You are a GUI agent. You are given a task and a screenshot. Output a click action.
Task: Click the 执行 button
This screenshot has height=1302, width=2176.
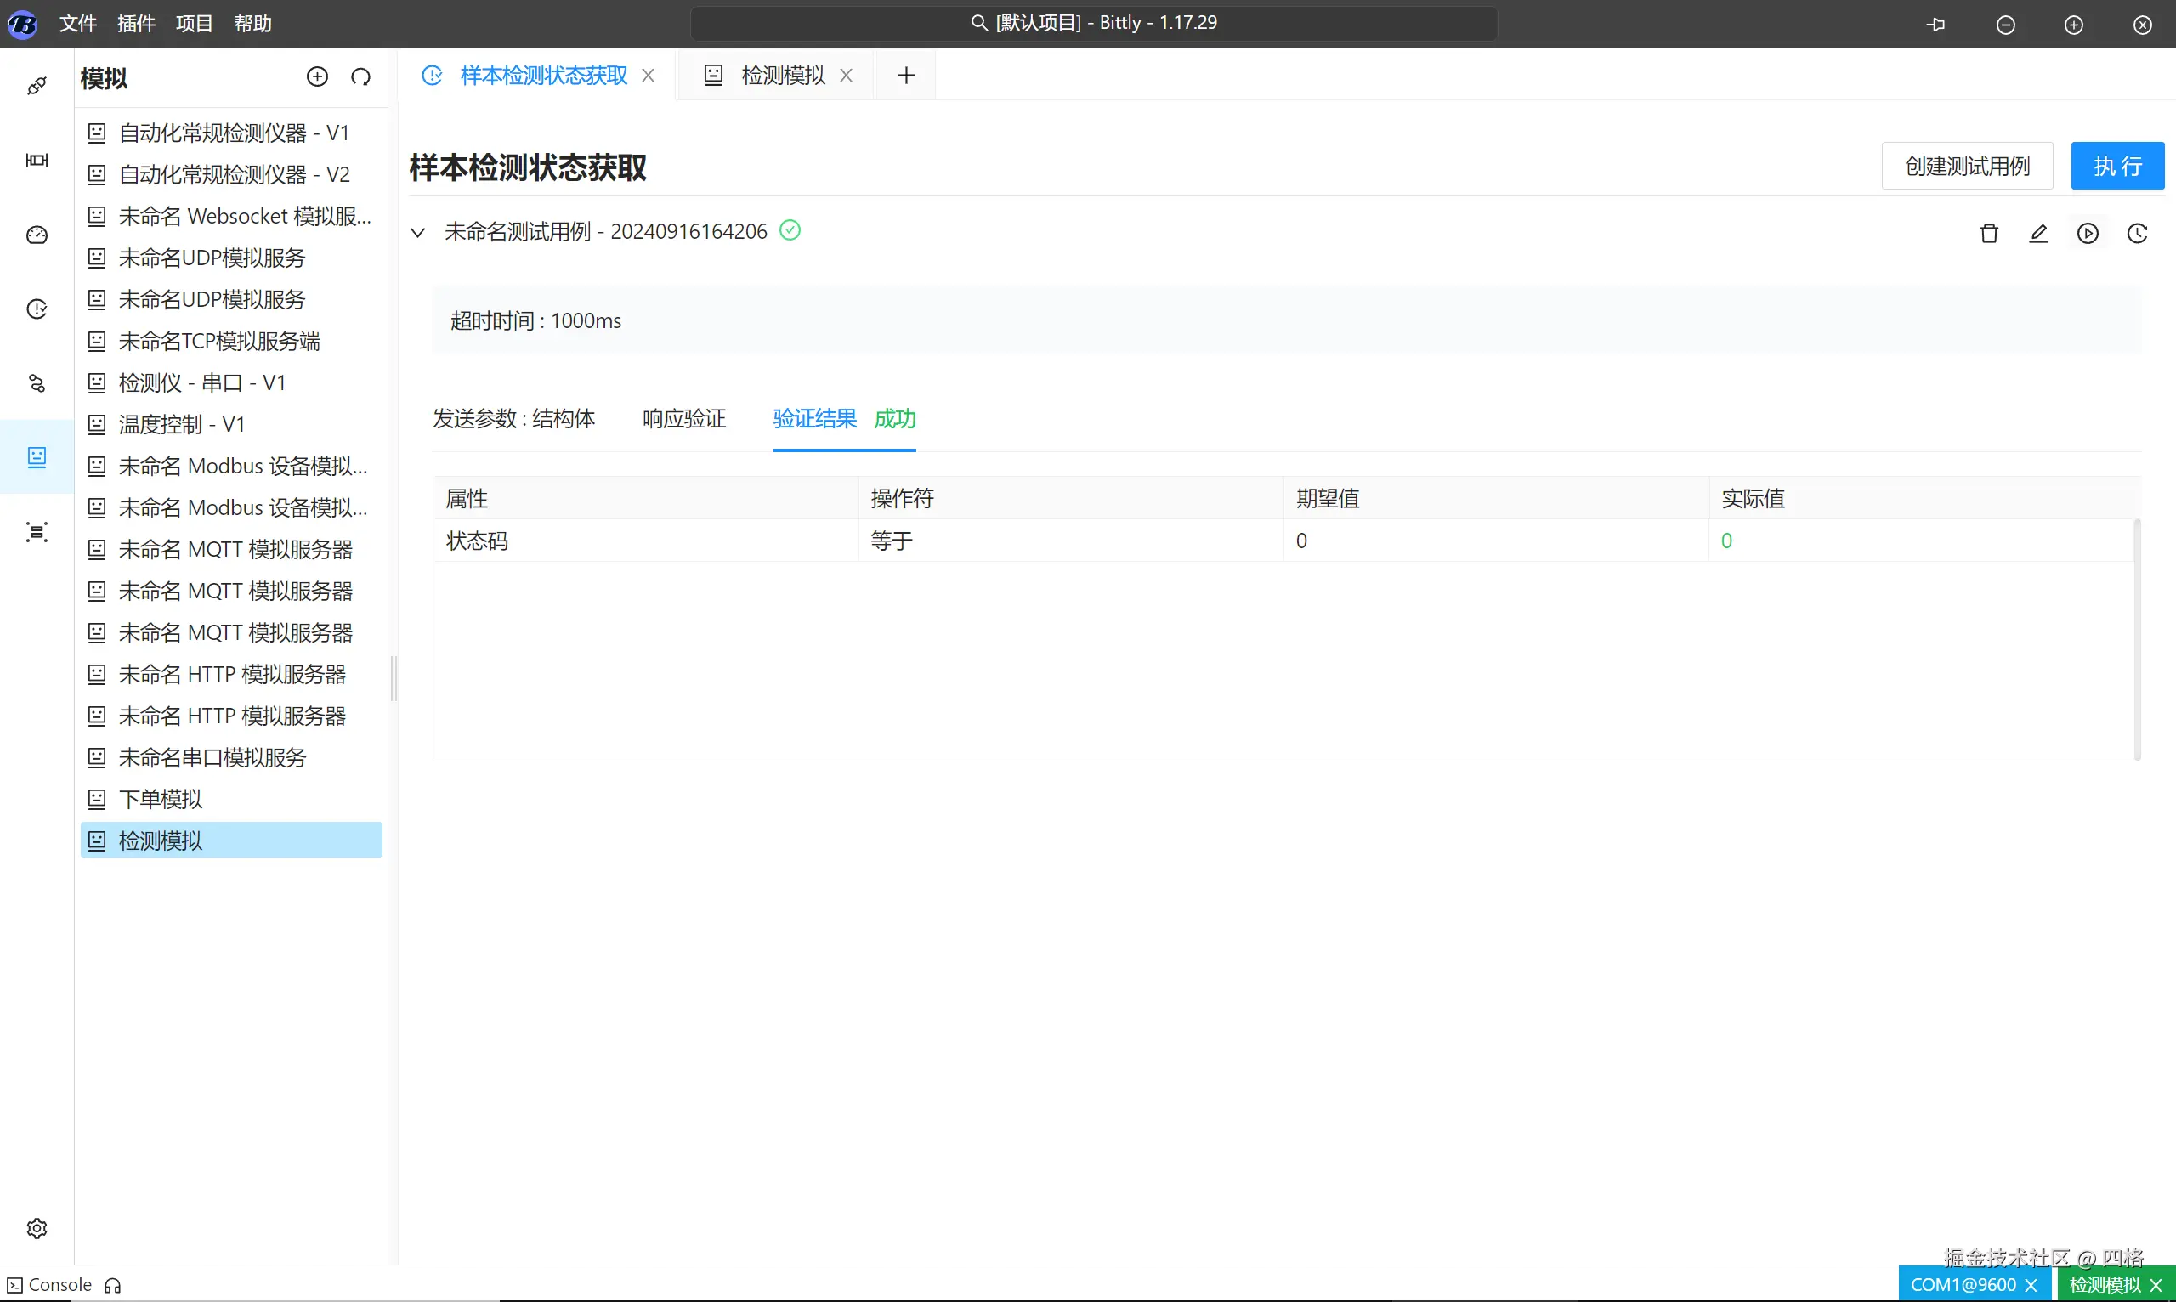[2116, 166]
